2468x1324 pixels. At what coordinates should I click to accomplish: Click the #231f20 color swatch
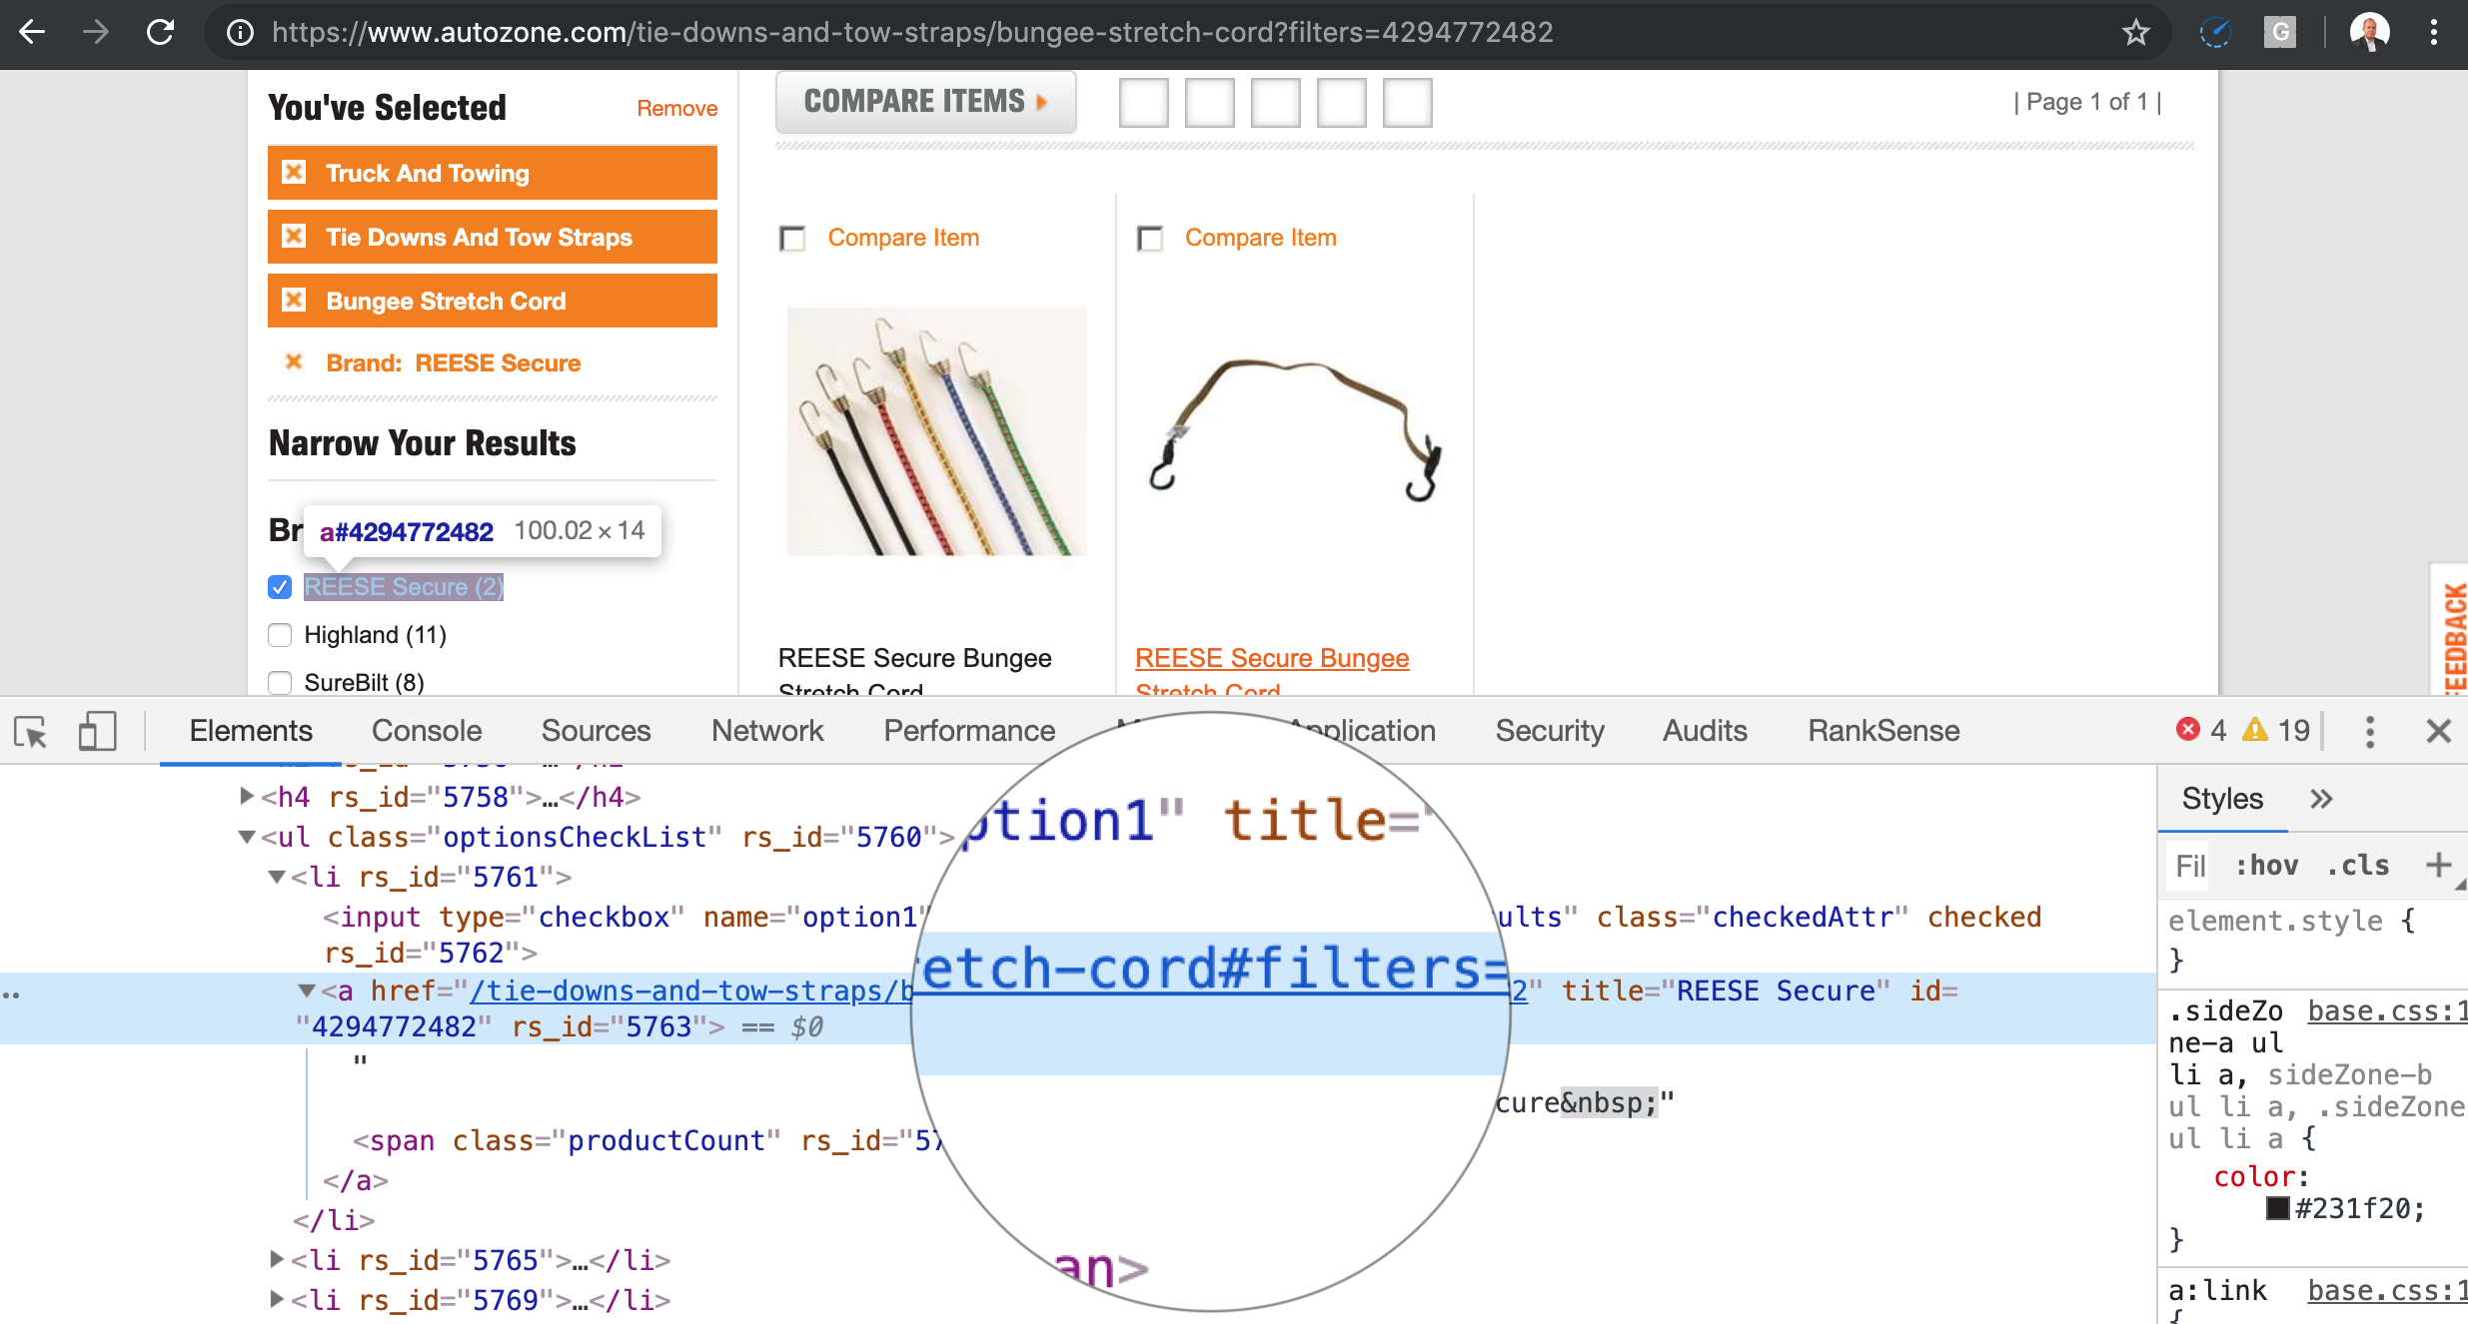tap(2277, 1208)
